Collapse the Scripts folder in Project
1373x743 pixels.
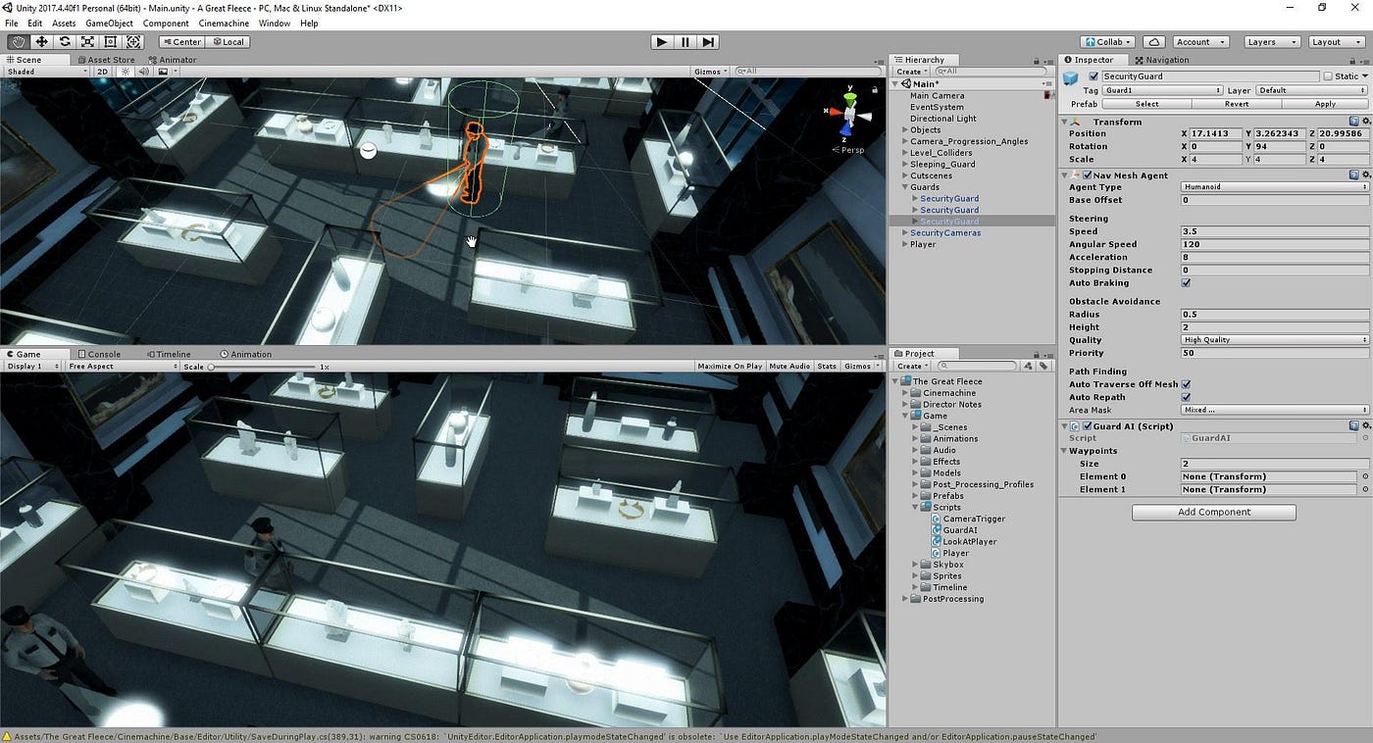[x=916, y=508]
